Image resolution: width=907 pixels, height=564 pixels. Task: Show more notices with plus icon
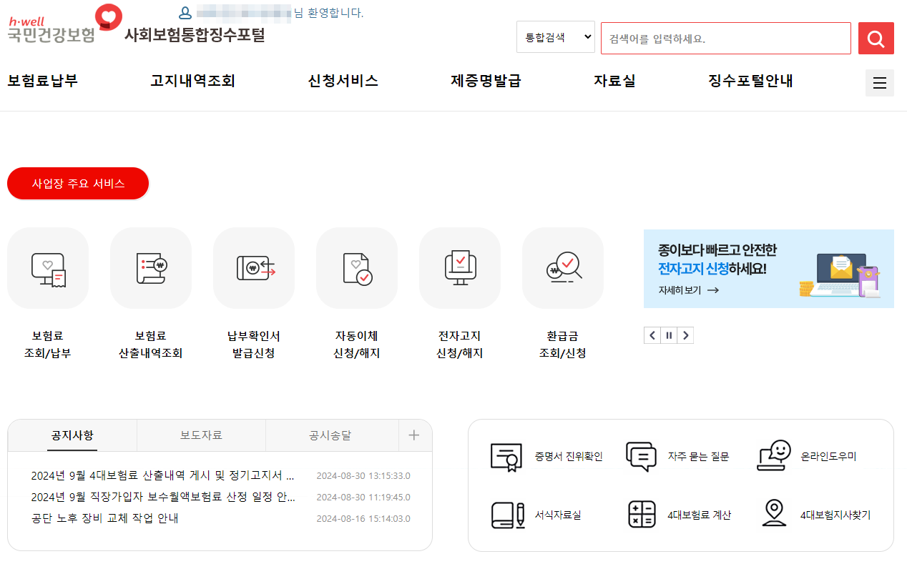pyautogui.click(x=413, y=435)
